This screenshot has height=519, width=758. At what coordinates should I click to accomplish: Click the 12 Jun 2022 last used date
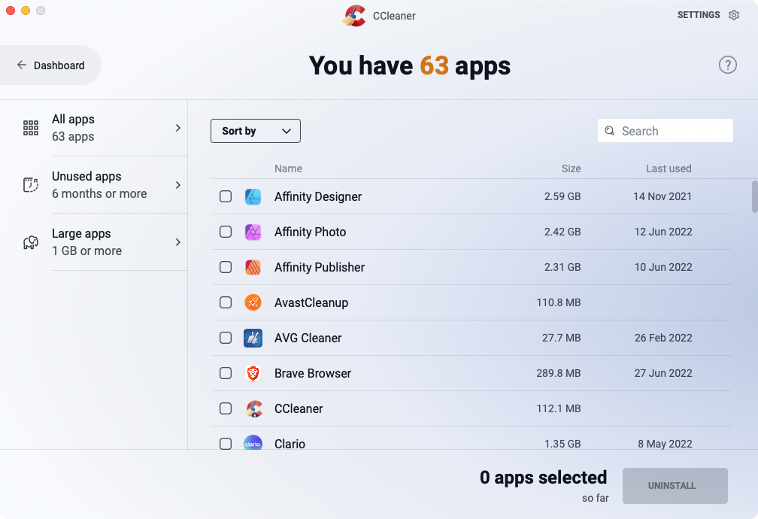tap(663, 232)
